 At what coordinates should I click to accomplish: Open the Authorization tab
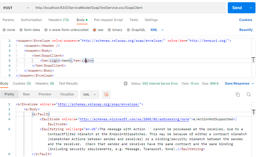coord(31,20)
